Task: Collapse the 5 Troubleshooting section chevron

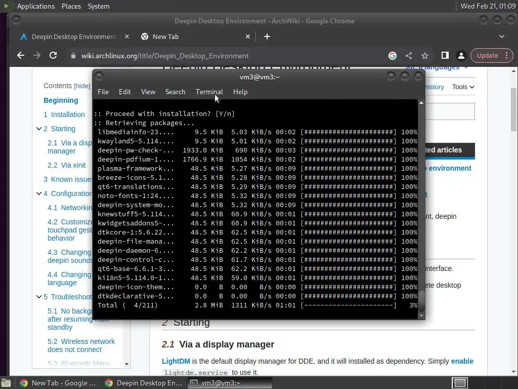Action: (x=38, y=297)
